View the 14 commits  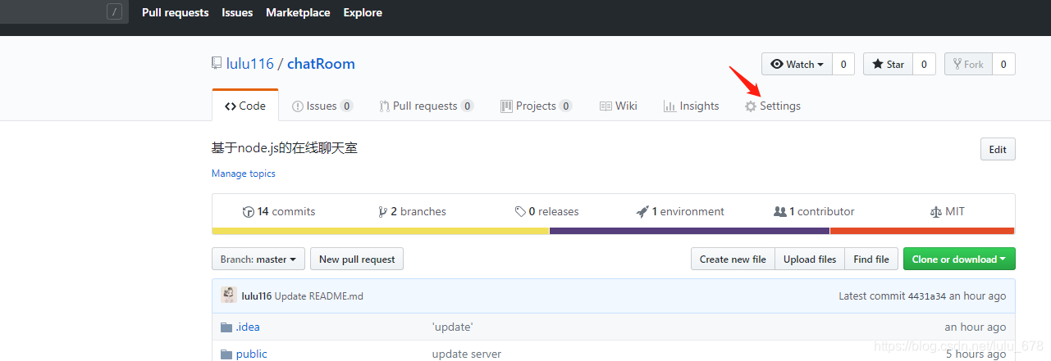(279, 211)
